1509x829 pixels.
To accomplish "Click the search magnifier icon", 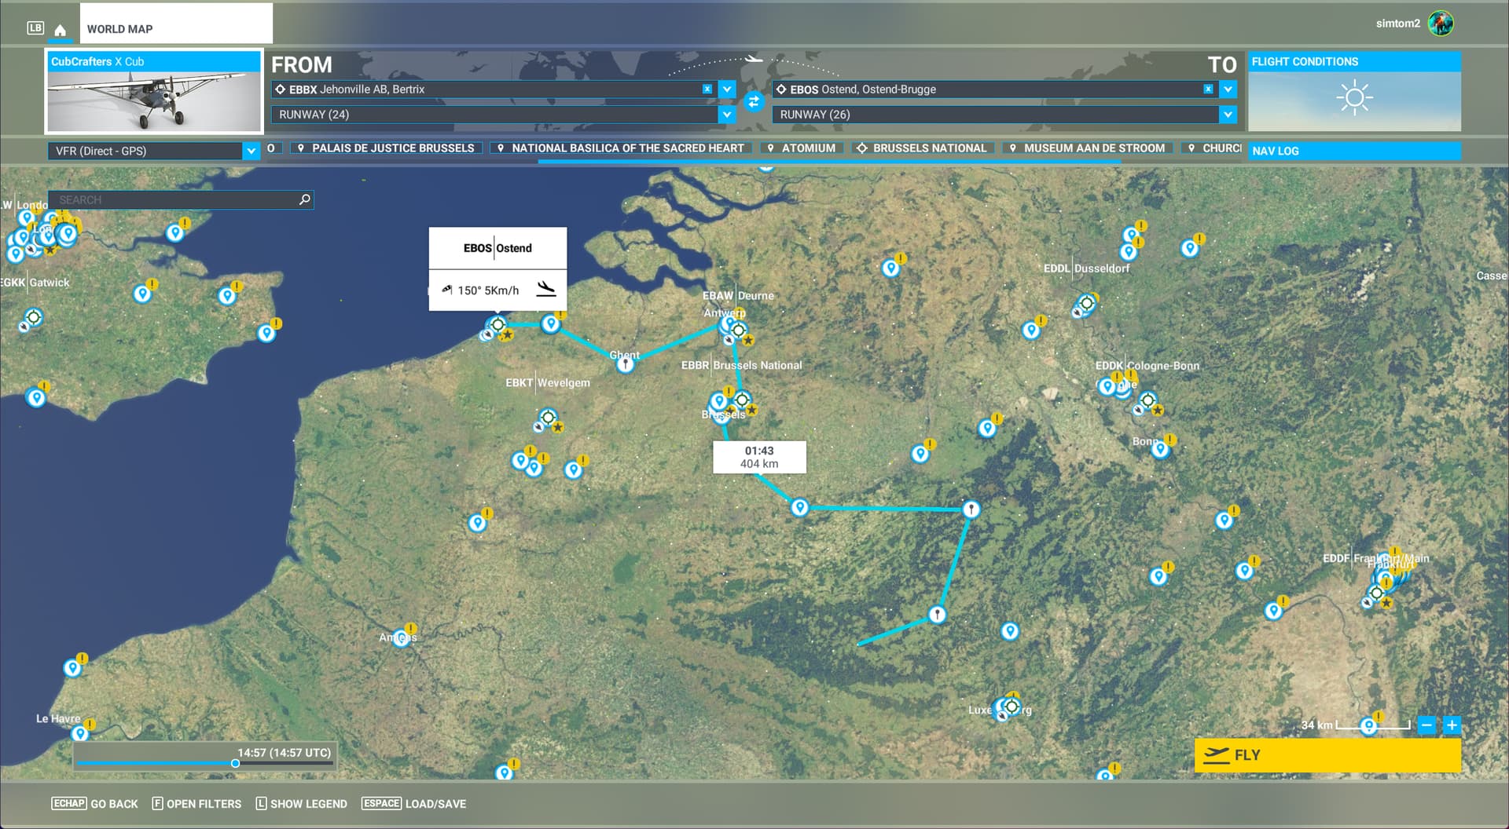I will pos(305,200).
